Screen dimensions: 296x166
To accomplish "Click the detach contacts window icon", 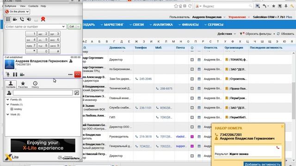I will [x=77, y=93].
